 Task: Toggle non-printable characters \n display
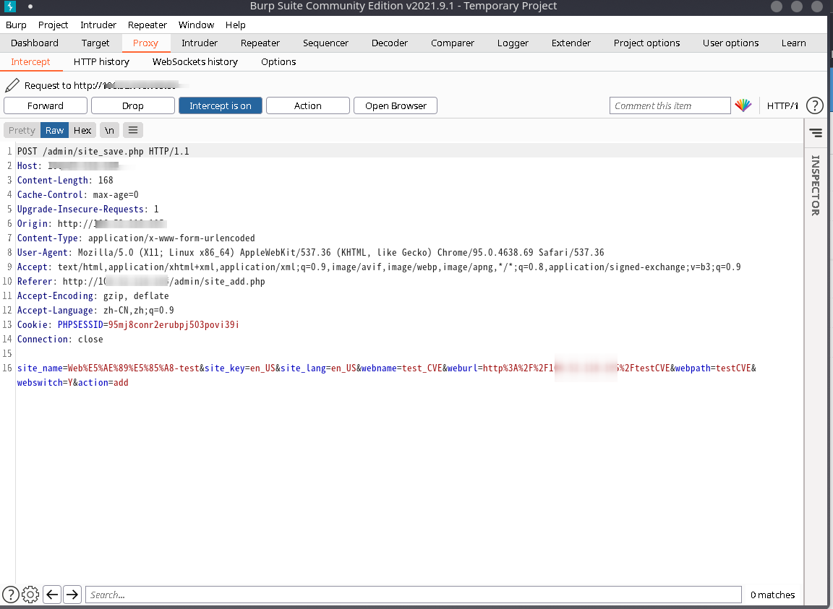pos(109,130)
